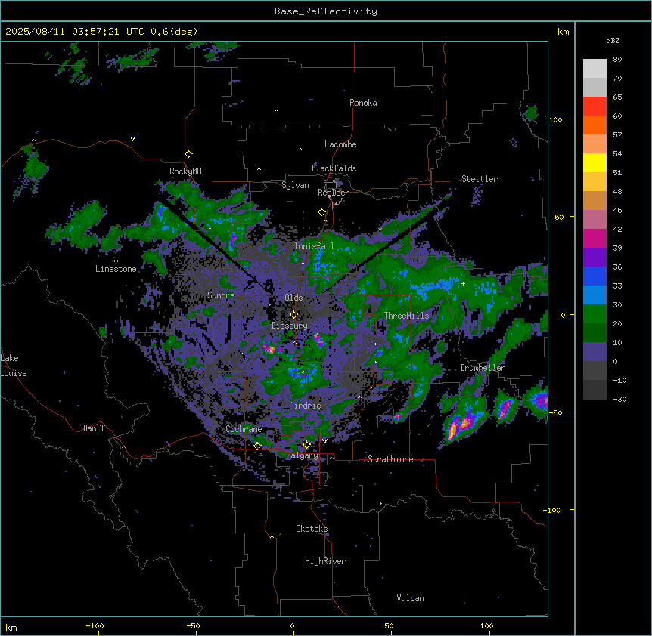Click the white asterisk above Limestone label
The height and width of the screenshot is (636, 652).
tap(116, 261)
